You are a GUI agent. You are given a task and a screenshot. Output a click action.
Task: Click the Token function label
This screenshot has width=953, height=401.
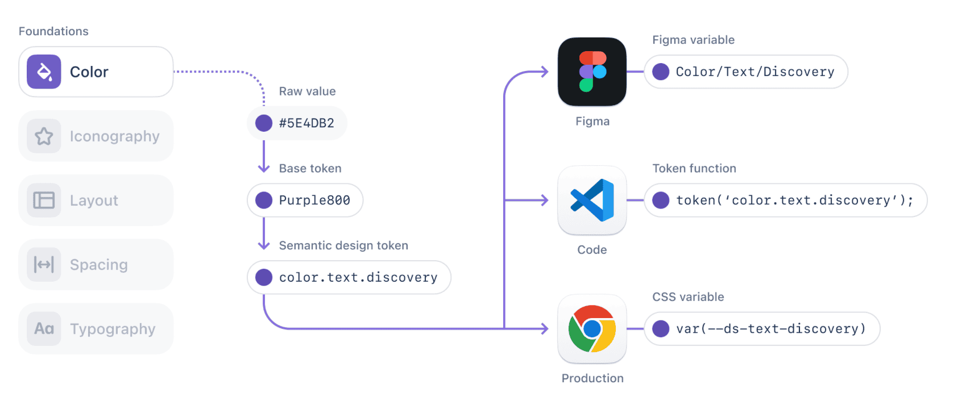[694, 169]
